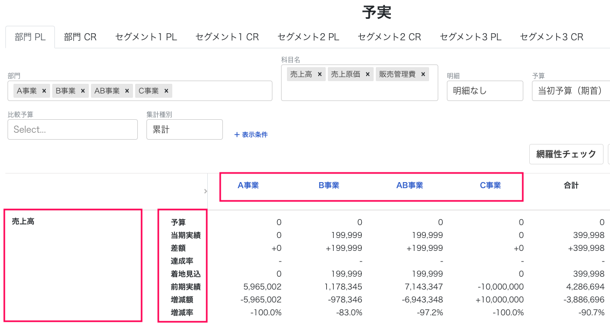Image resolution: width=610 pixels, height=325 pixels.
Task: Remove the A事業 department tag
Action: click(44, 91)
